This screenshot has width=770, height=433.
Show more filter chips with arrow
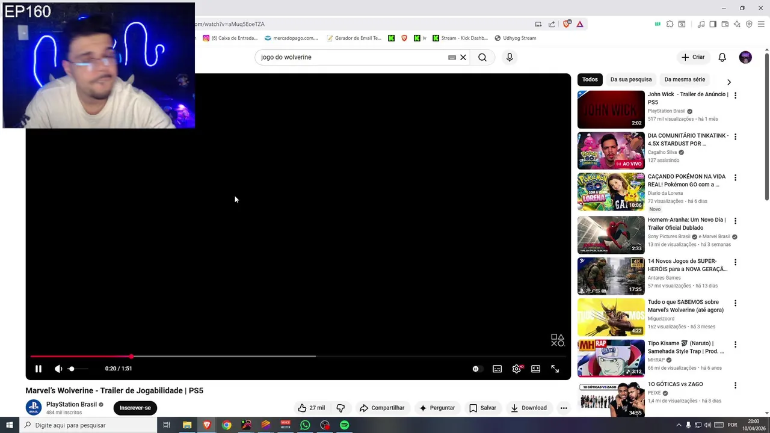coord(729,82)
